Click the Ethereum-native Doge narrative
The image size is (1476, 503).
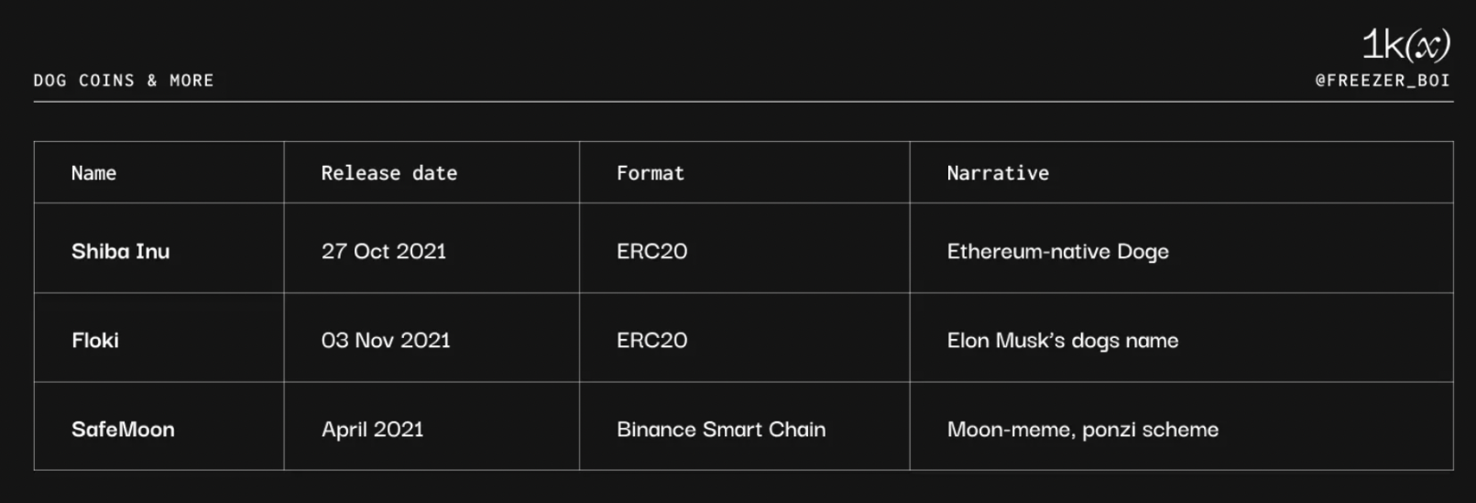(1057, 251)
